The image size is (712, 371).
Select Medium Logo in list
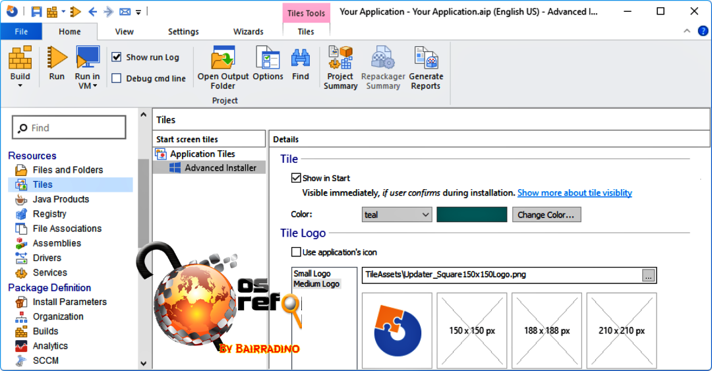(x=316, y=284)
